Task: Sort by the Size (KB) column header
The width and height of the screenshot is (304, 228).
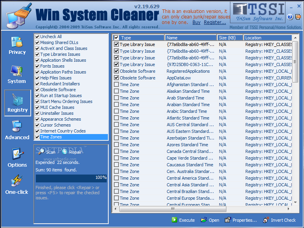Action: click(230, 38)
